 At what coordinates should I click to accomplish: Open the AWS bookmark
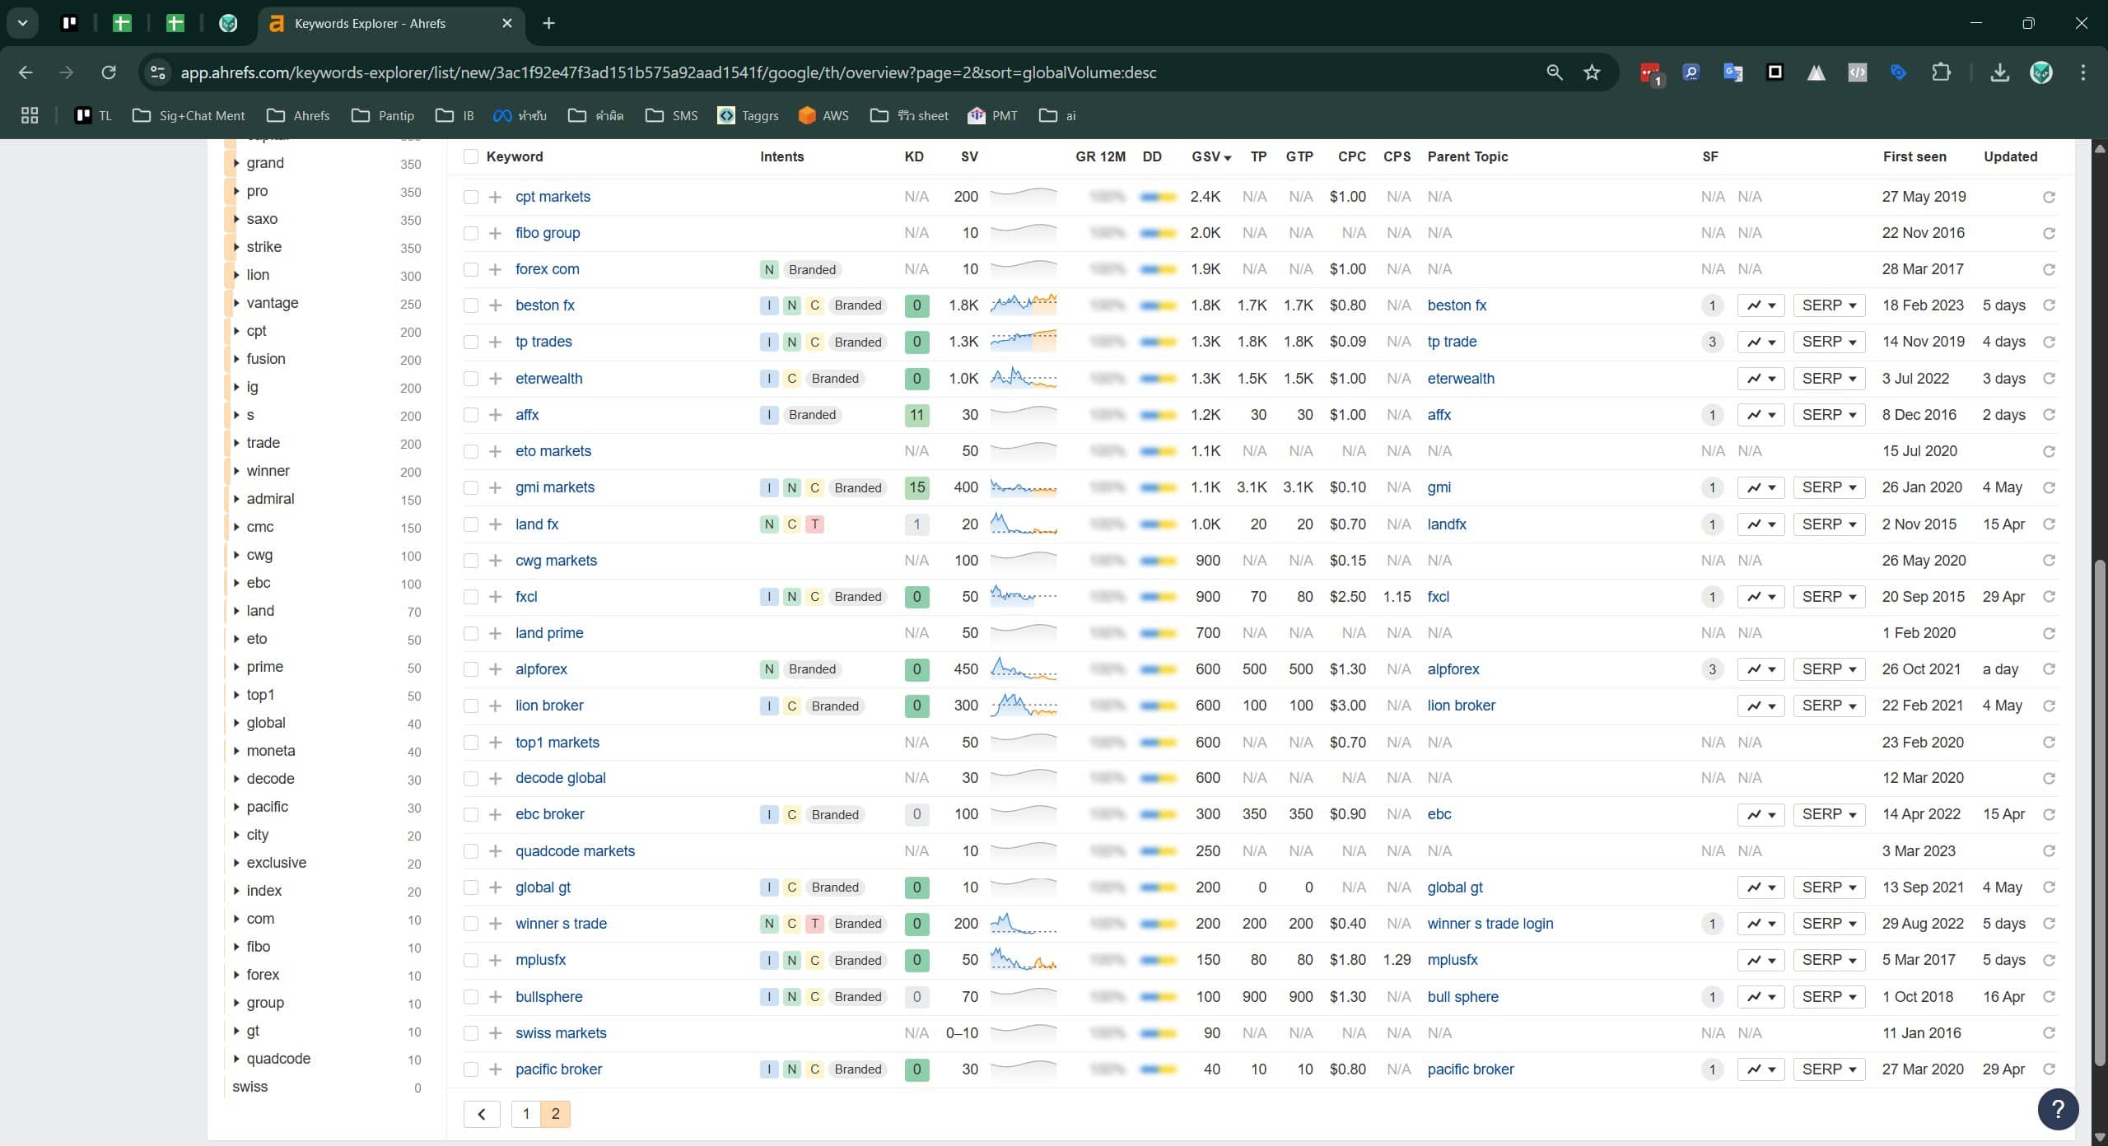823,115
